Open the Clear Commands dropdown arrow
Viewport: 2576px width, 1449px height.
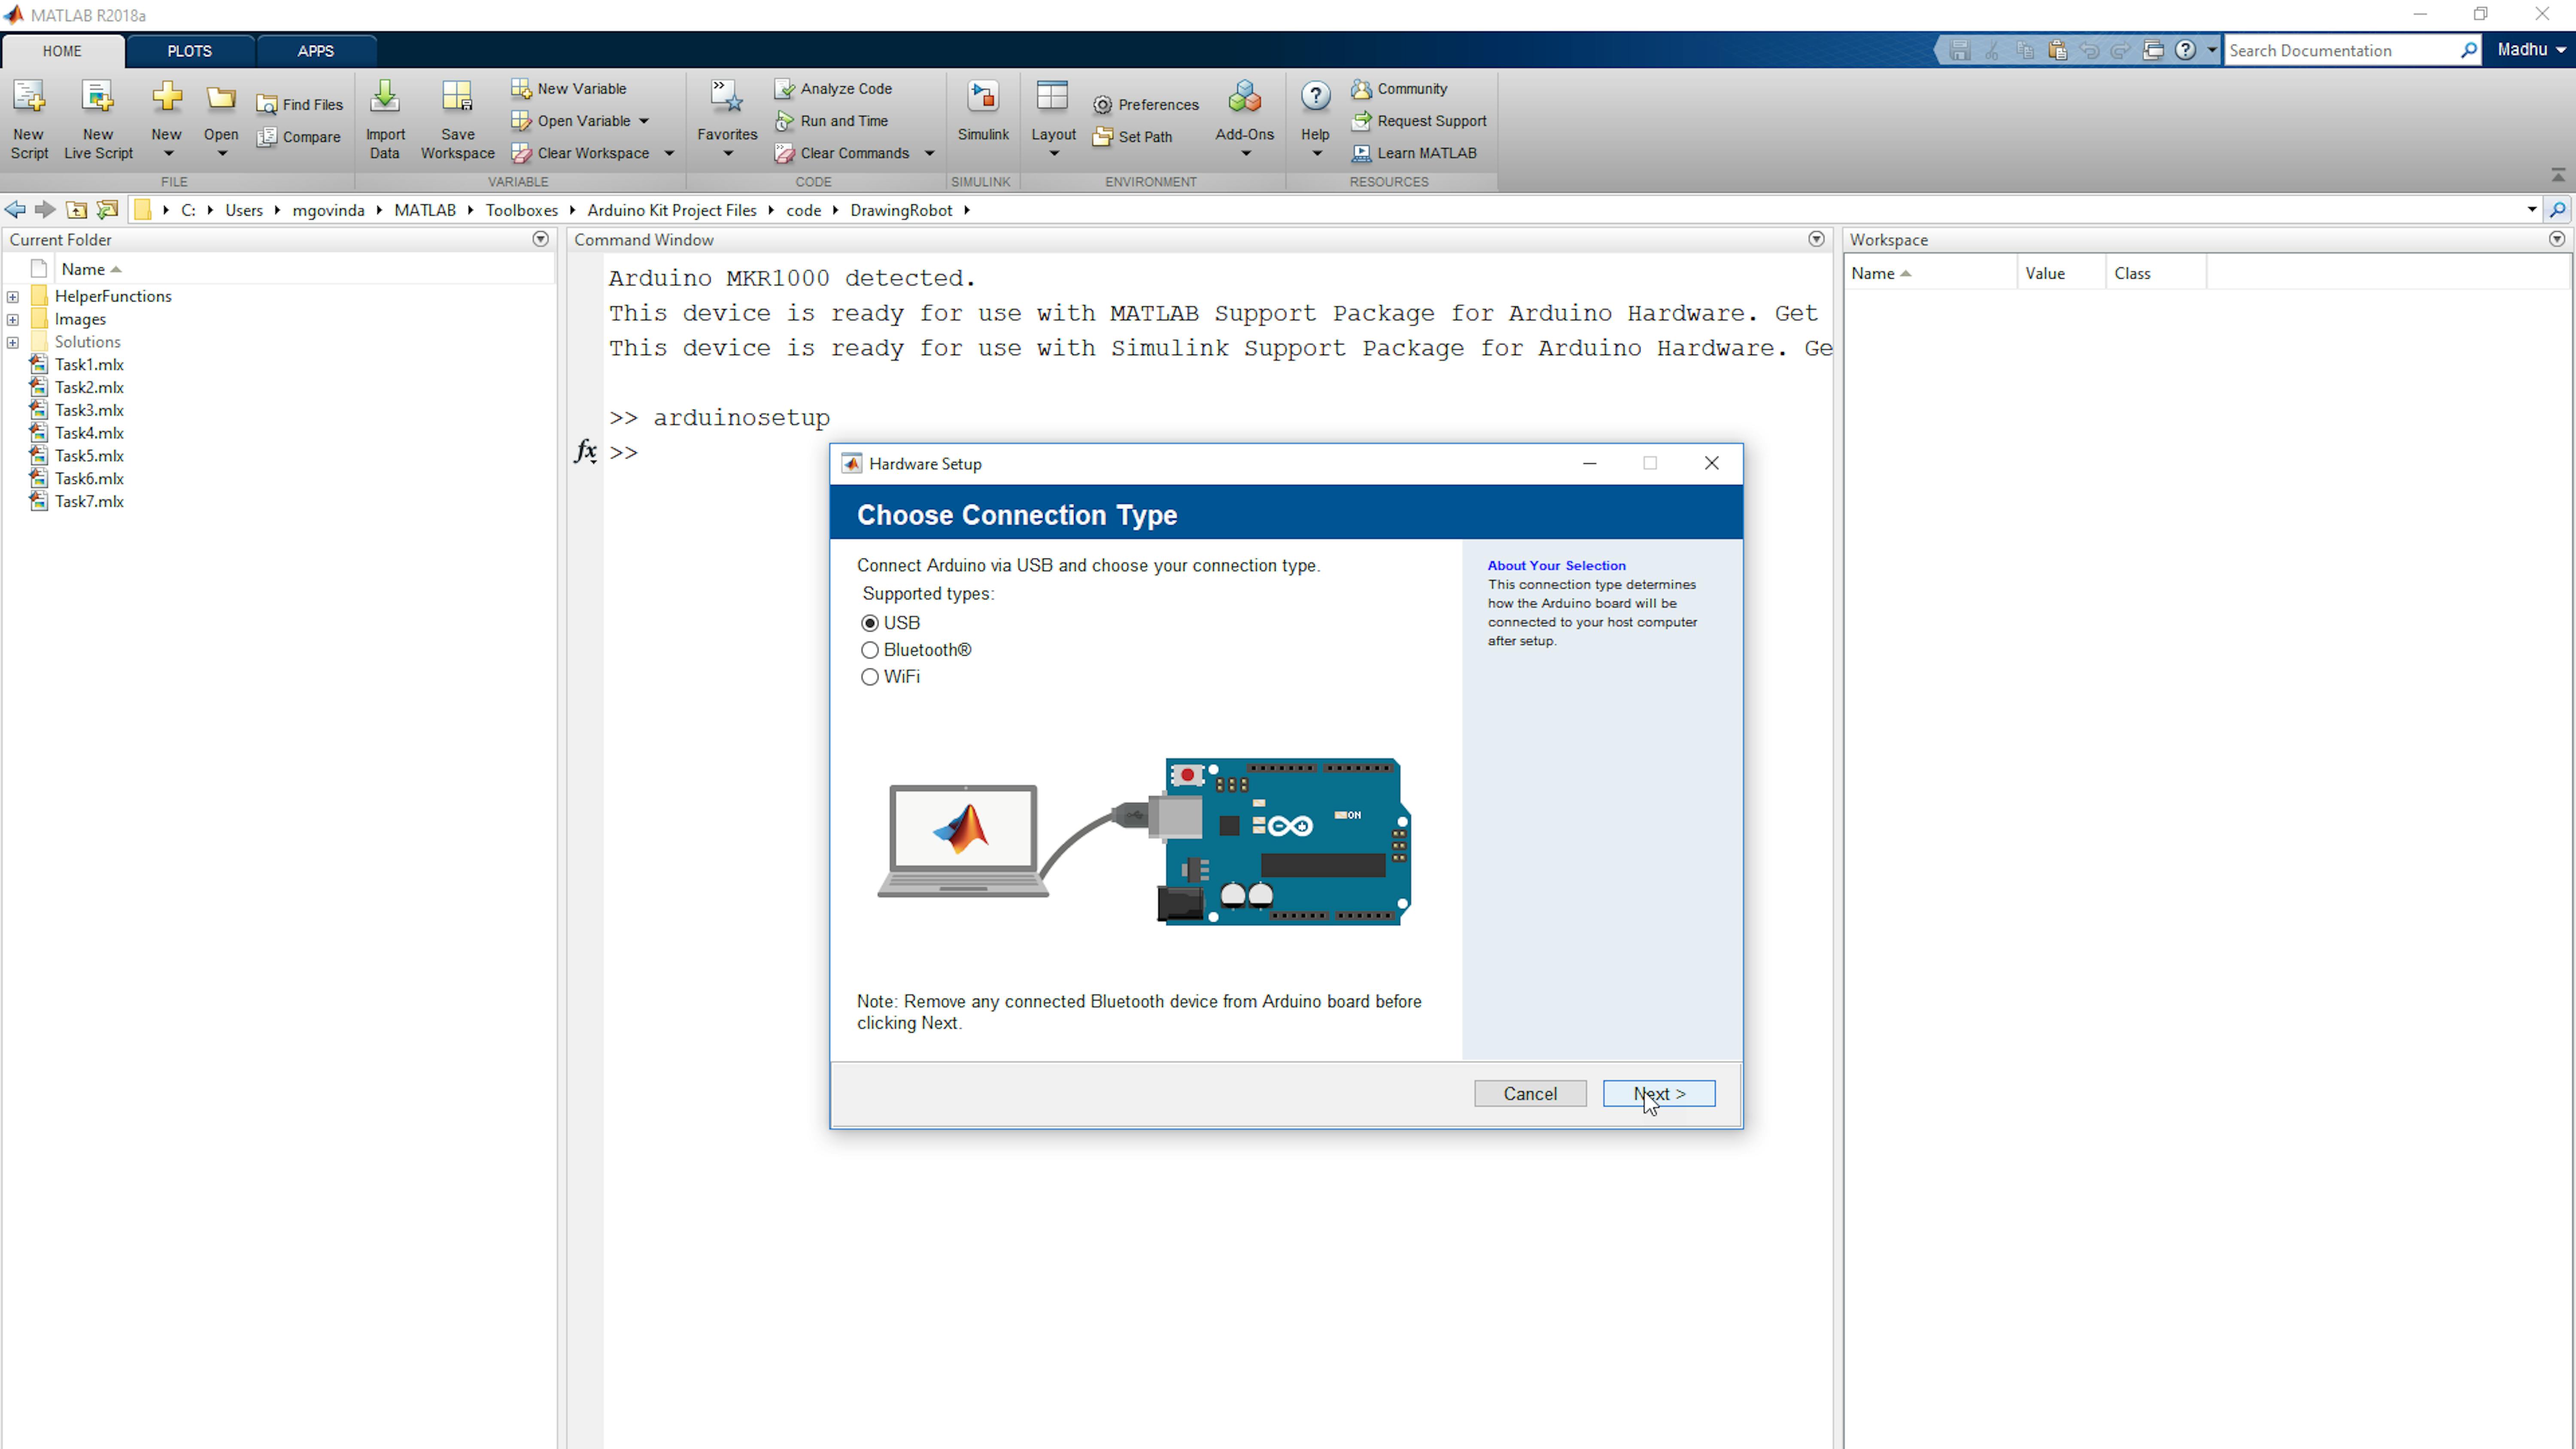(x=929, y=153)
